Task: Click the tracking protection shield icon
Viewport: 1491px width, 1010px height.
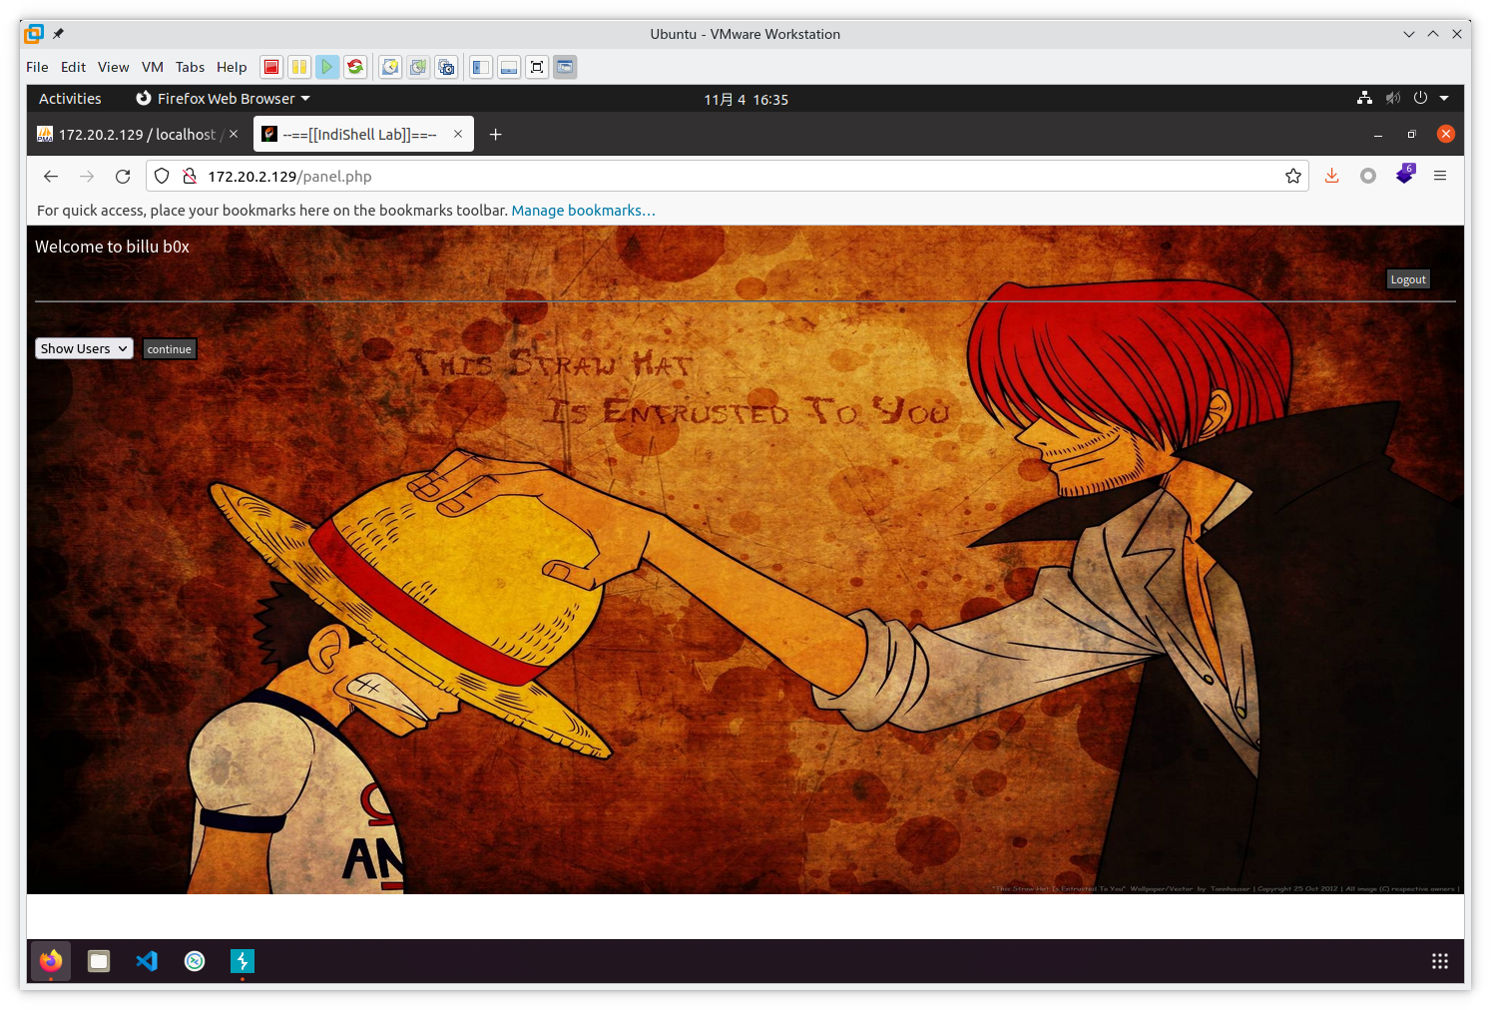Action: coord(162,177)
